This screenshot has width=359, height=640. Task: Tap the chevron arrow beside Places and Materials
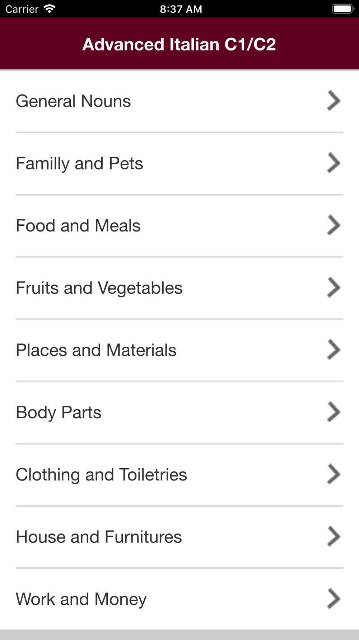(x=334, y=350)
